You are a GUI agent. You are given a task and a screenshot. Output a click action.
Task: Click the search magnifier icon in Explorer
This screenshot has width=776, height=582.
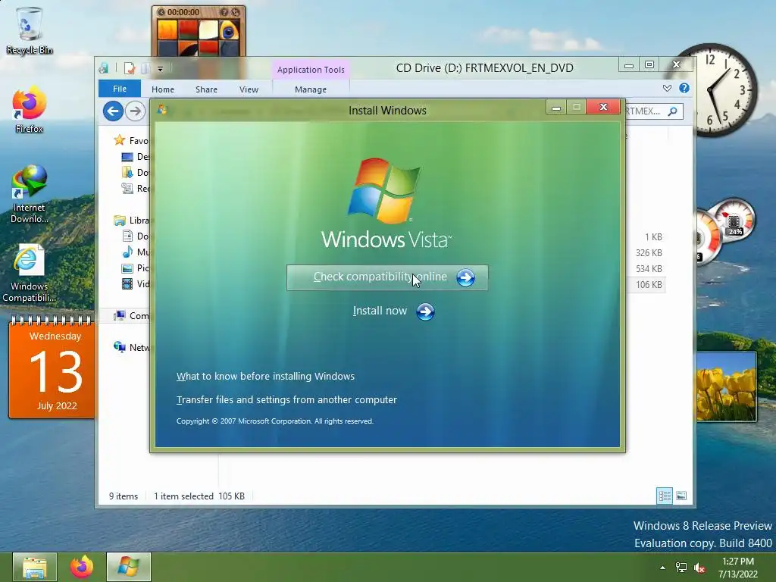click(672, 111)
